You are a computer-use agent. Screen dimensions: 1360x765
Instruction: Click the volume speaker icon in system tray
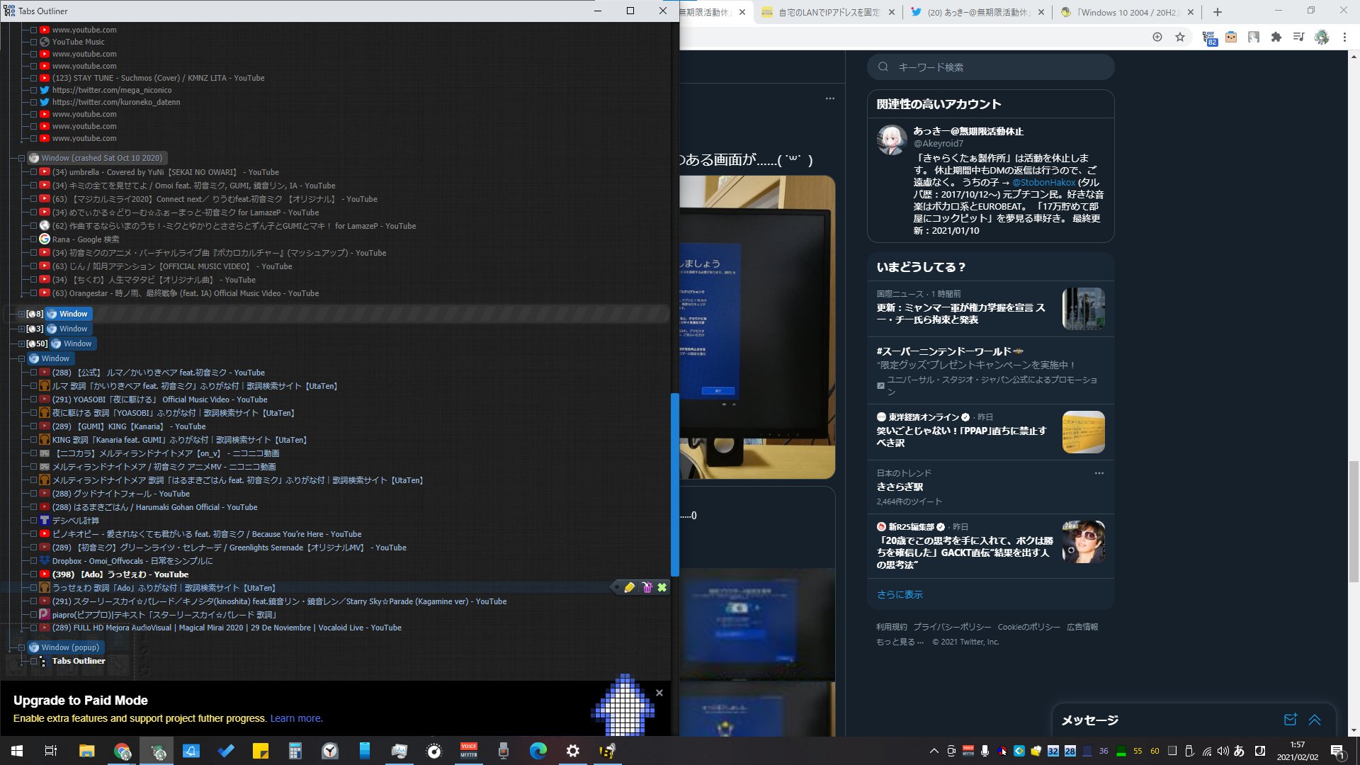pyautogui.click(x=1223, y=751)
